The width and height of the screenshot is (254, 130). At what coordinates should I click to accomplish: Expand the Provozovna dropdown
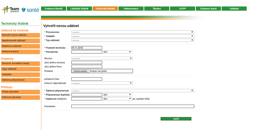coord(133,32)
